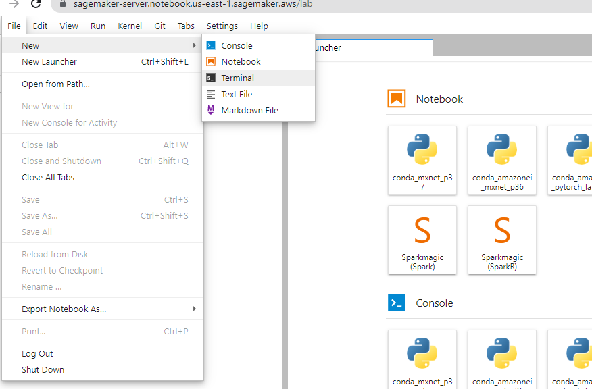Click the browser reload icon
The image size is (592, 389).
pos(36,4)
